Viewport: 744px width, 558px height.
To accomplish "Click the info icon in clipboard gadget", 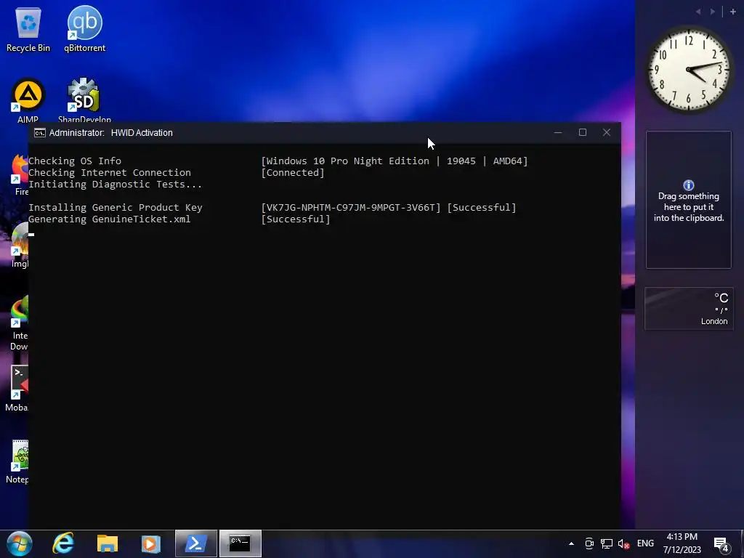I will click(x=689, y=185).
